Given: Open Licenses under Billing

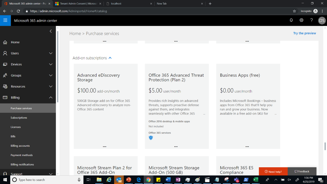Looking at the screenshot, I should coord(16,127).
